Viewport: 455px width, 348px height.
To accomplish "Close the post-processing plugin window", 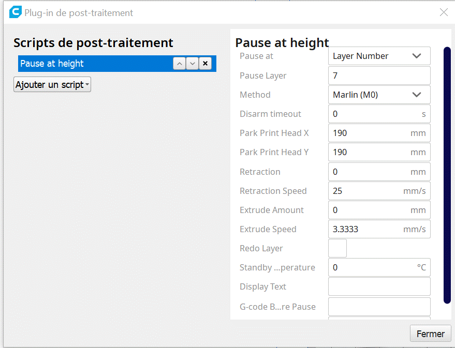I will coord(444,12).
